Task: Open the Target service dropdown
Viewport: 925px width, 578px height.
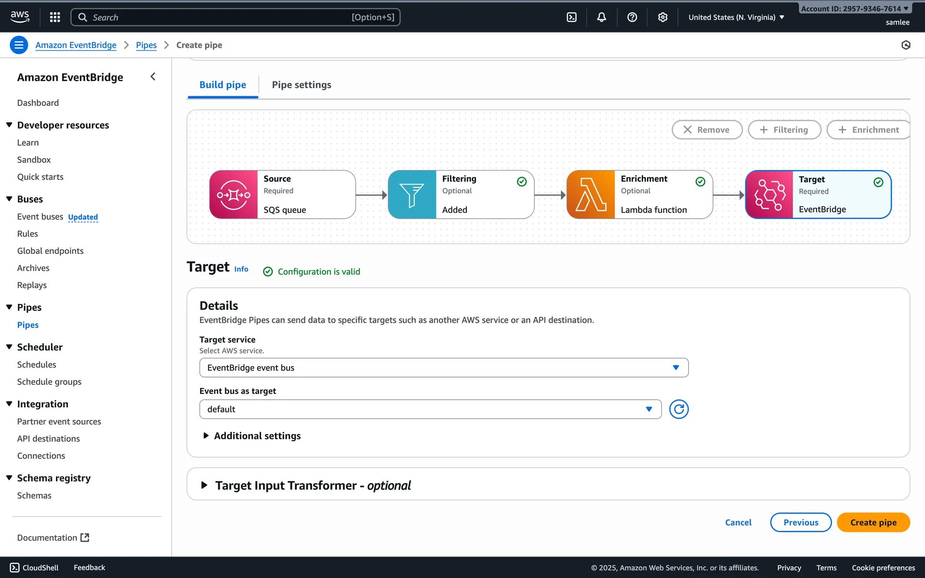Action: click(443, 368)
